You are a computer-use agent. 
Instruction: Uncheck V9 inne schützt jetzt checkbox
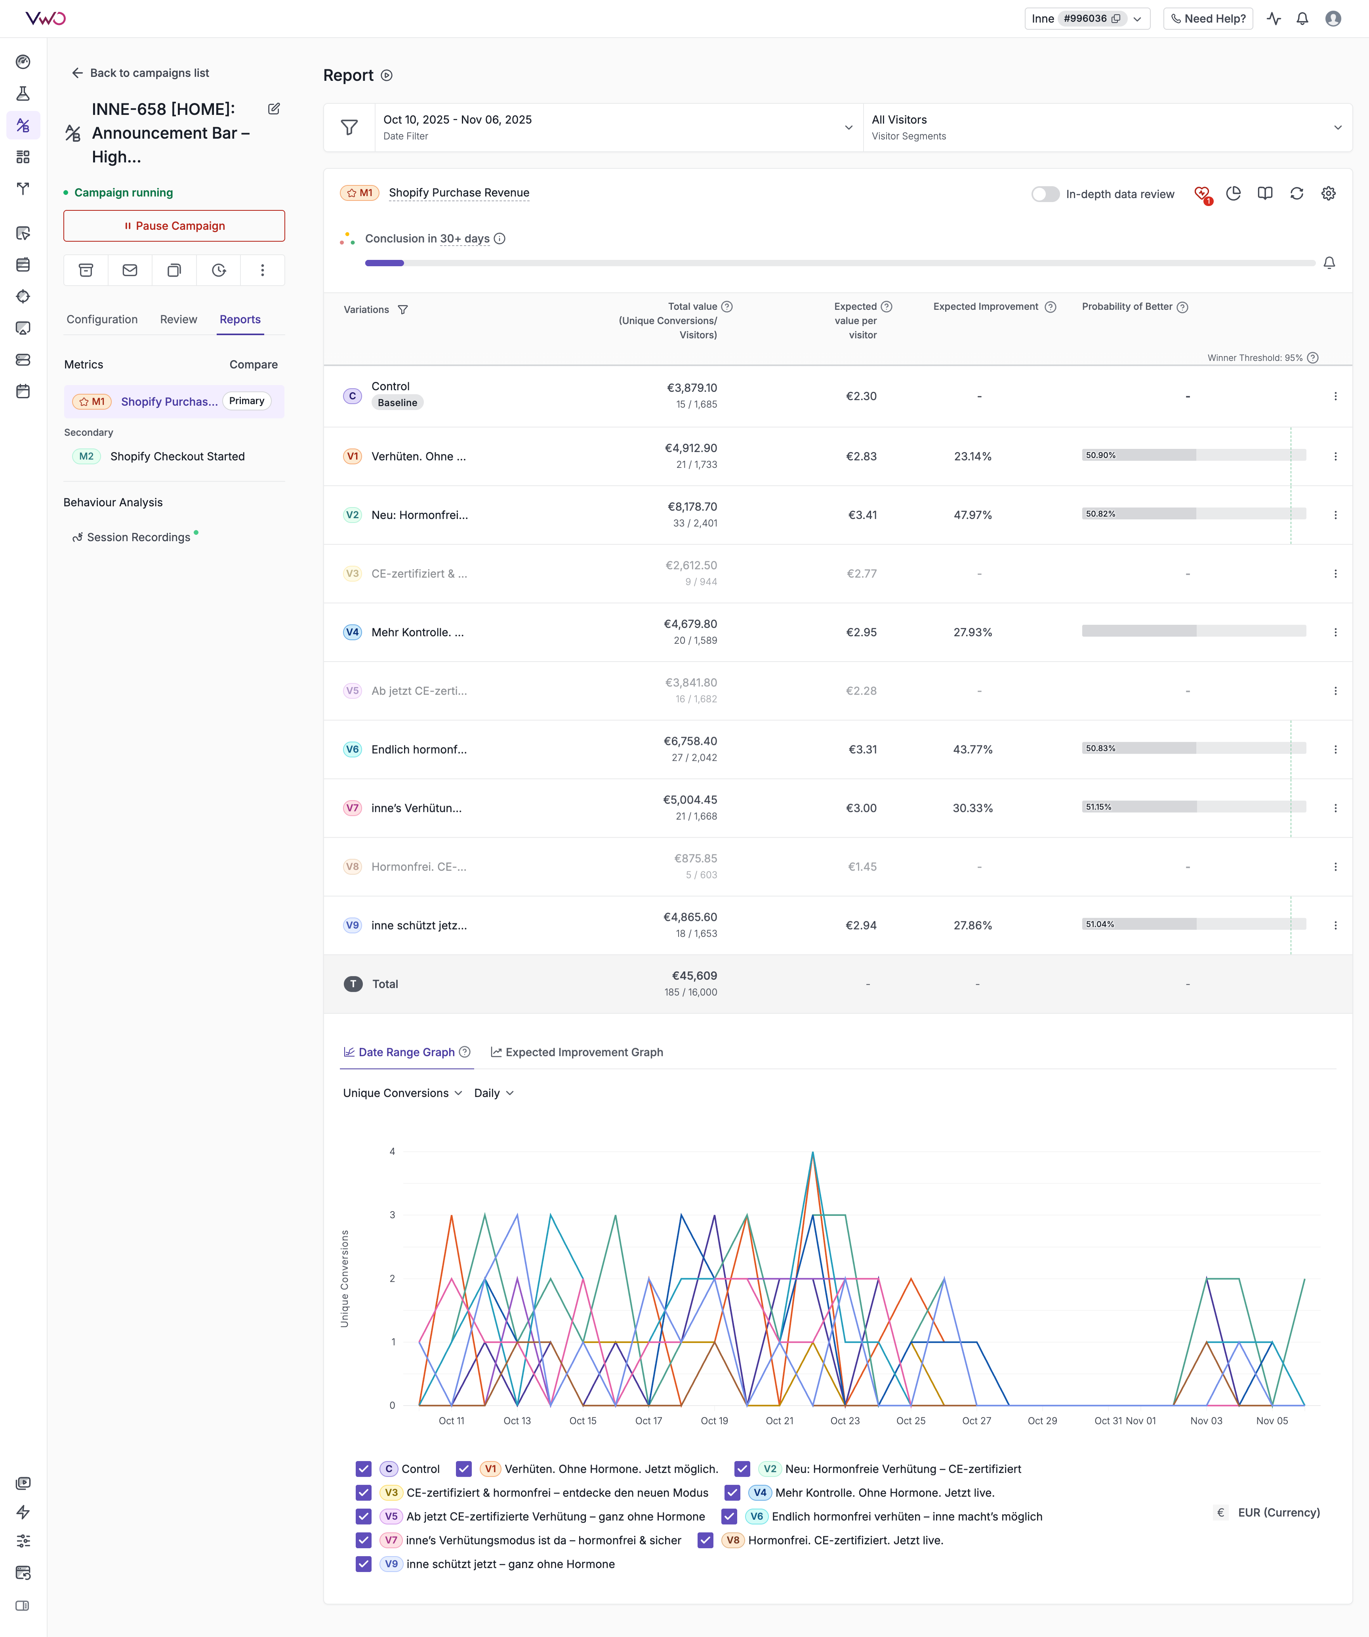click(363, 1564)
